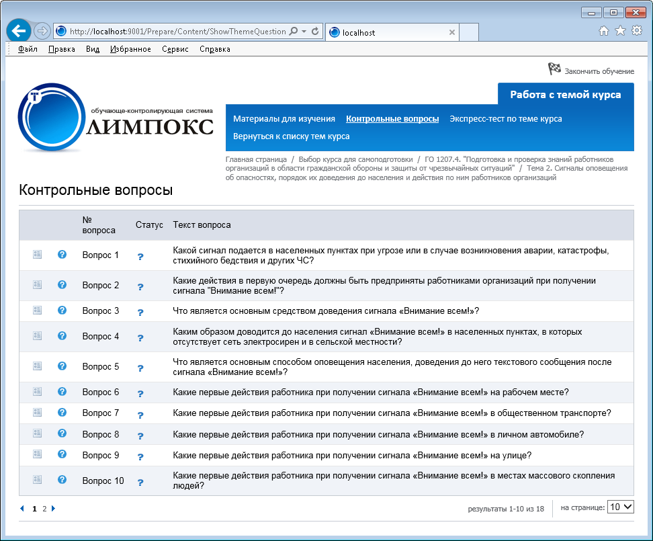This screenshot has width=653, height=541.
Task: Open Экспресс-тест по теме курса
Action: point(506,119)
